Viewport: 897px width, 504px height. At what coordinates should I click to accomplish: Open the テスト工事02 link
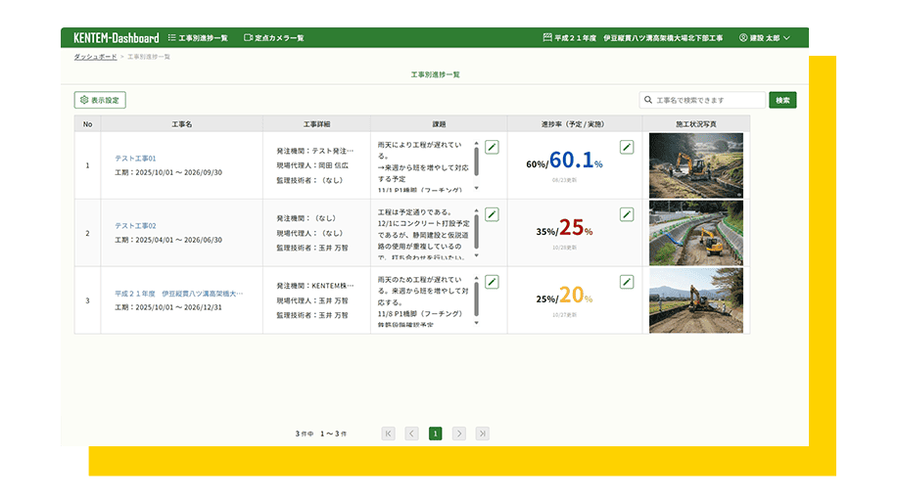(x=135, y=226)
